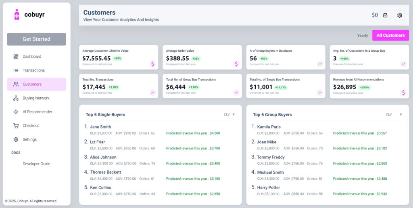Click dollar icon on Average Customer Lifetime Value
This screenshot has height=208, width=413.
pyautogui.click(x=153, y=64)
